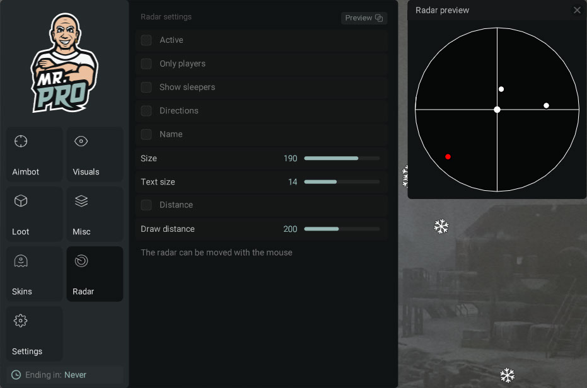The height and width of the screenshot is (388, 587).
Task: Select the Misc layers icon
Action: tap(81, 201)
